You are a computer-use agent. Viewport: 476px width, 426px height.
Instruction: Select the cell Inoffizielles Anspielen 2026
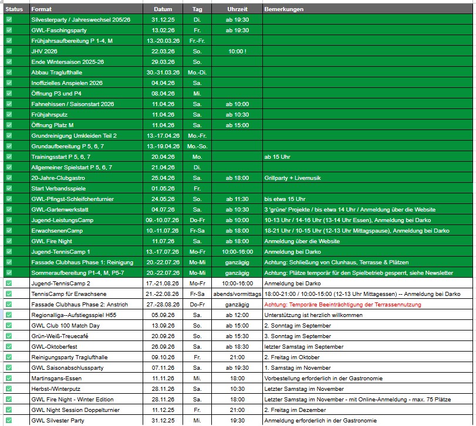tap(86, 83)
